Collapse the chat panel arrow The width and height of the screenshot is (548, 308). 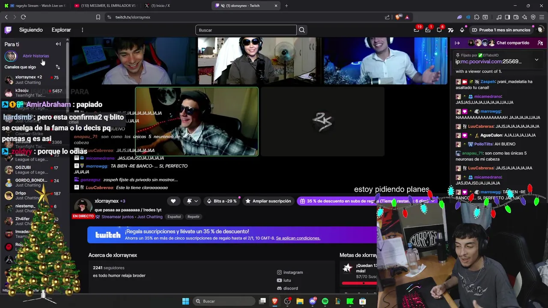(x=457, y=43)
